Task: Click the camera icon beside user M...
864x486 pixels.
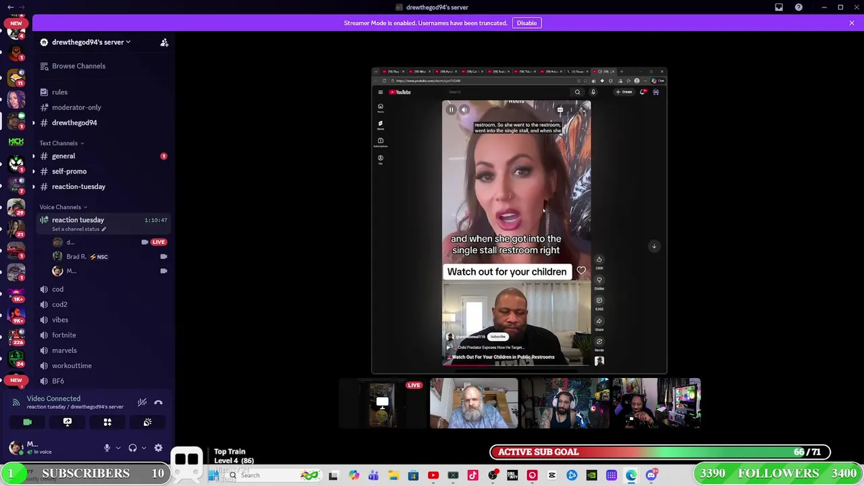Action: tap(163, 271)
